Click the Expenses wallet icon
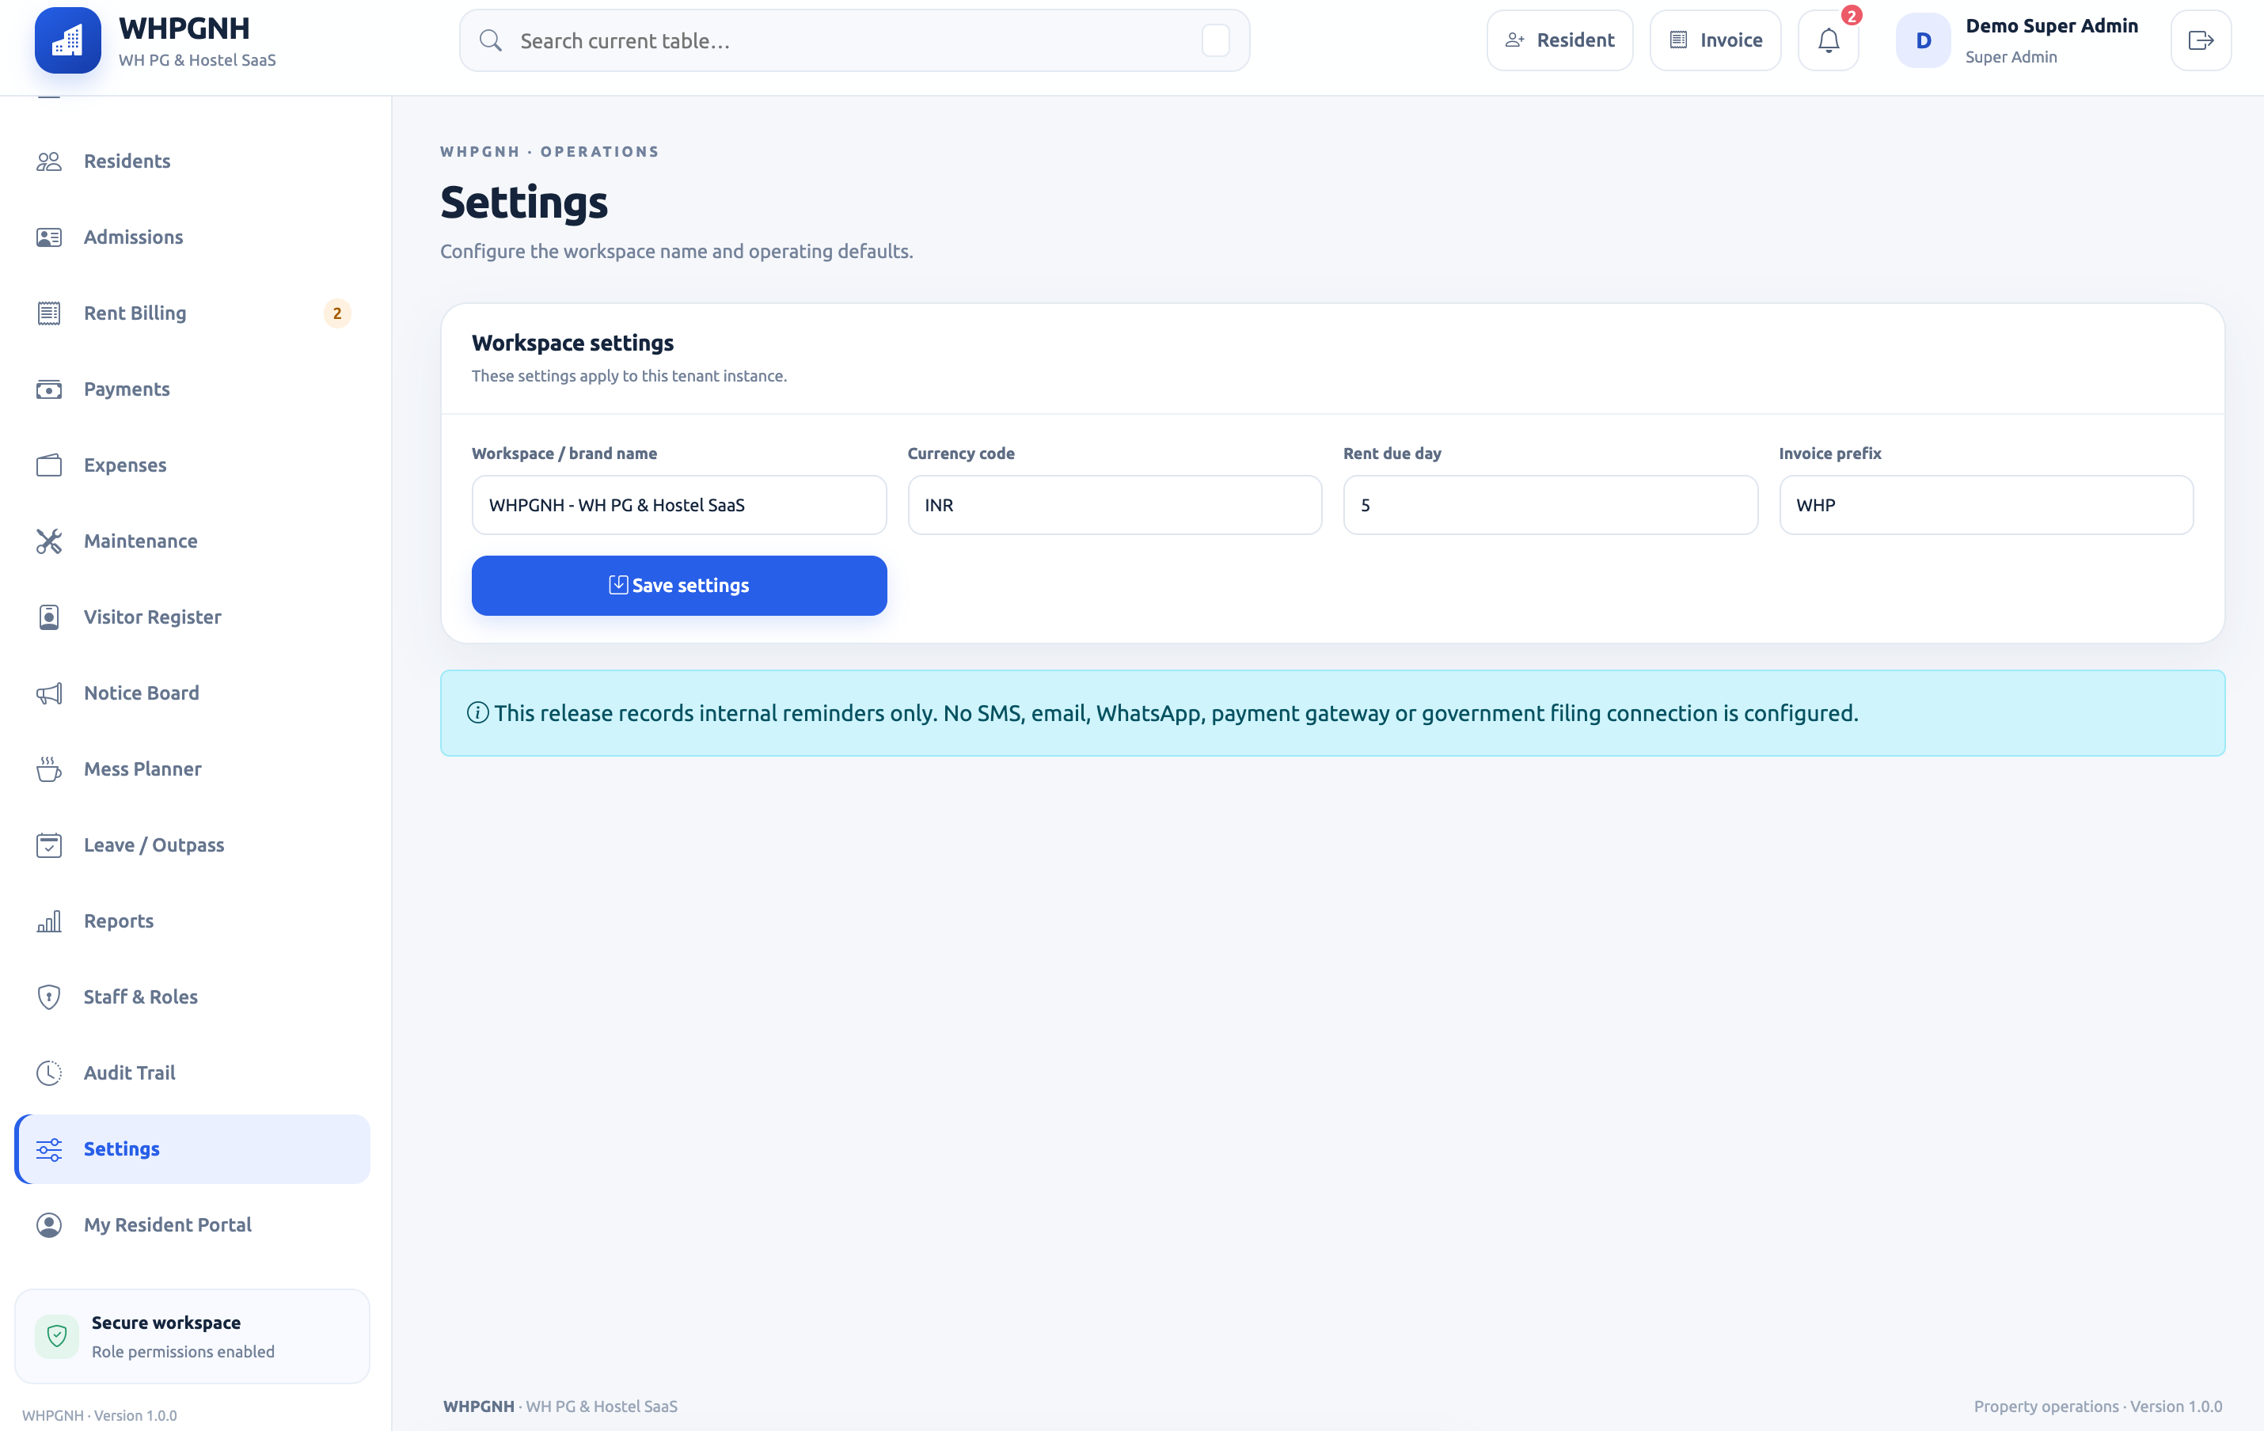 [49, 465]
